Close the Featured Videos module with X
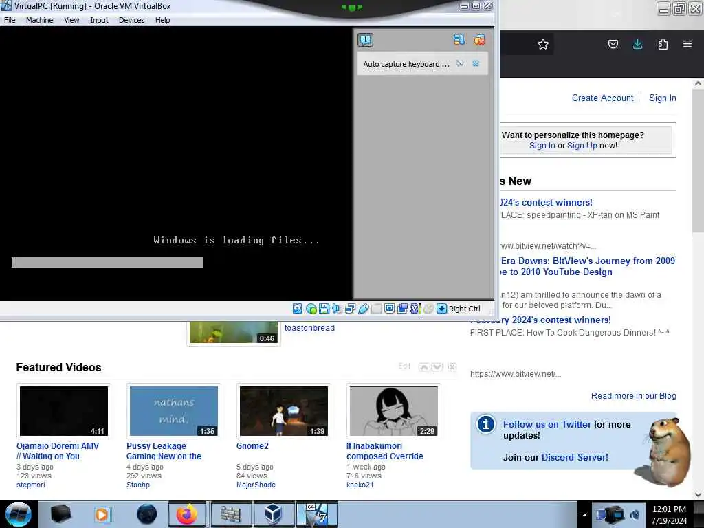 pyautogui.click(x=452, y=367)
